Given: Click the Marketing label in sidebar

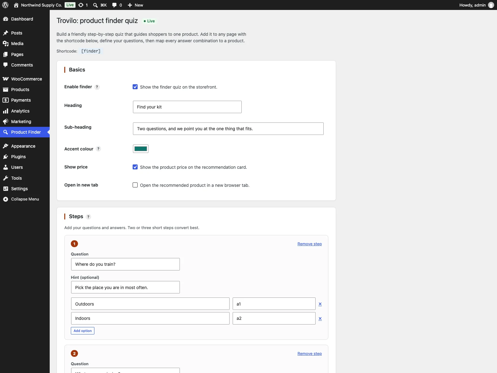Looking at the screenshot, I should 21,122.
